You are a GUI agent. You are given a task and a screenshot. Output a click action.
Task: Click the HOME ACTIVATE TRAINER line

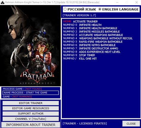(81, 21)
